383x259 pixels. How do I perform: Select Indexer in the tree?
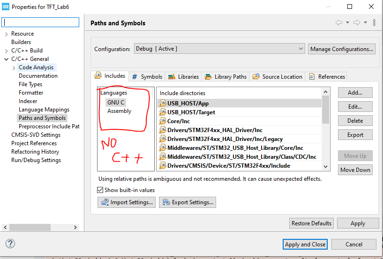[28, 101]
